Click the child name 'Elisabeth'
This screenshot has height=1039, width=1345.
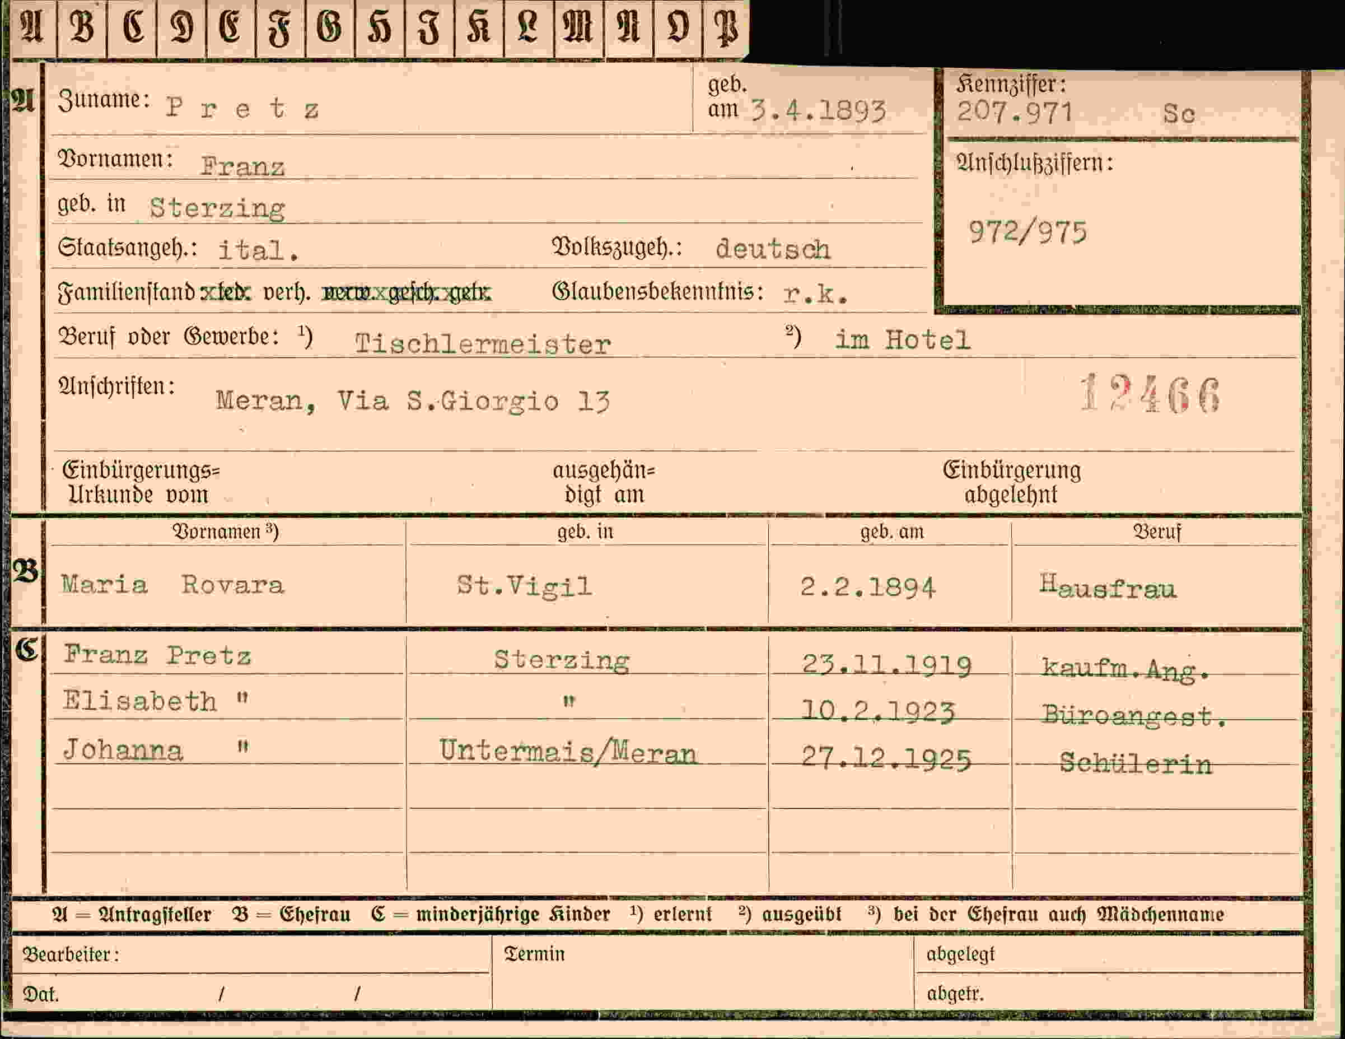(x=140, y=701)
